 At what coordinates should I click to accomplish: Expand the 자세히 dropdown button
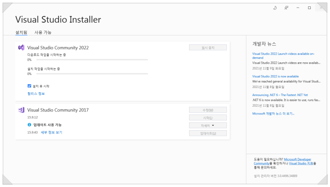208,126
